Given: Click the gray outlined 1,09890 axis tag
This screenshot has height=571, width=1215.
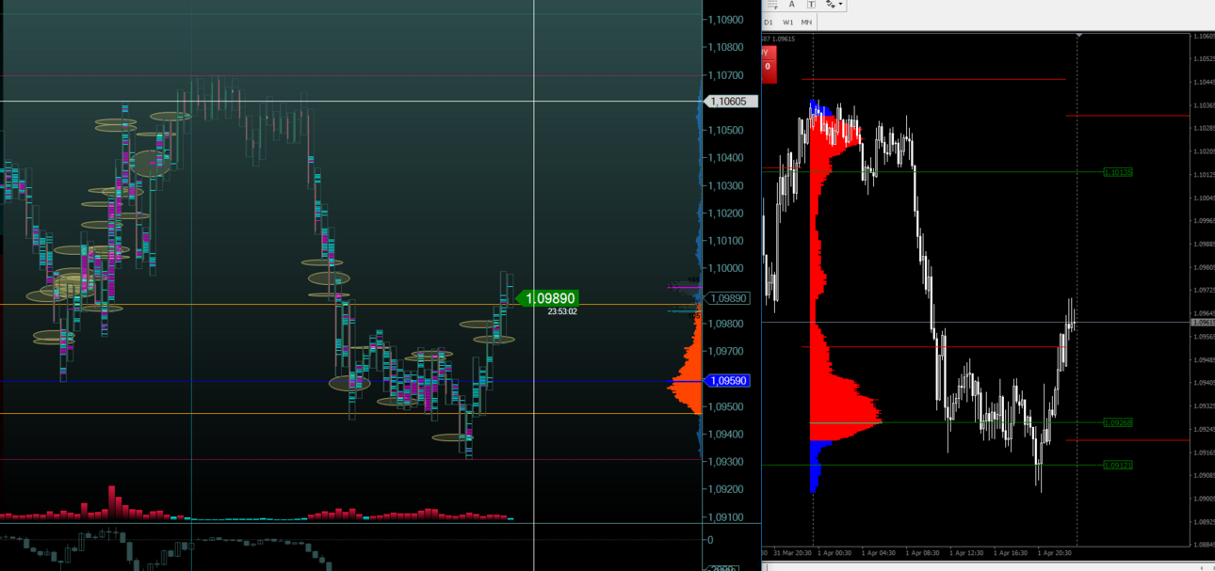Looking at the screenshot, I should tap(728, 298).
